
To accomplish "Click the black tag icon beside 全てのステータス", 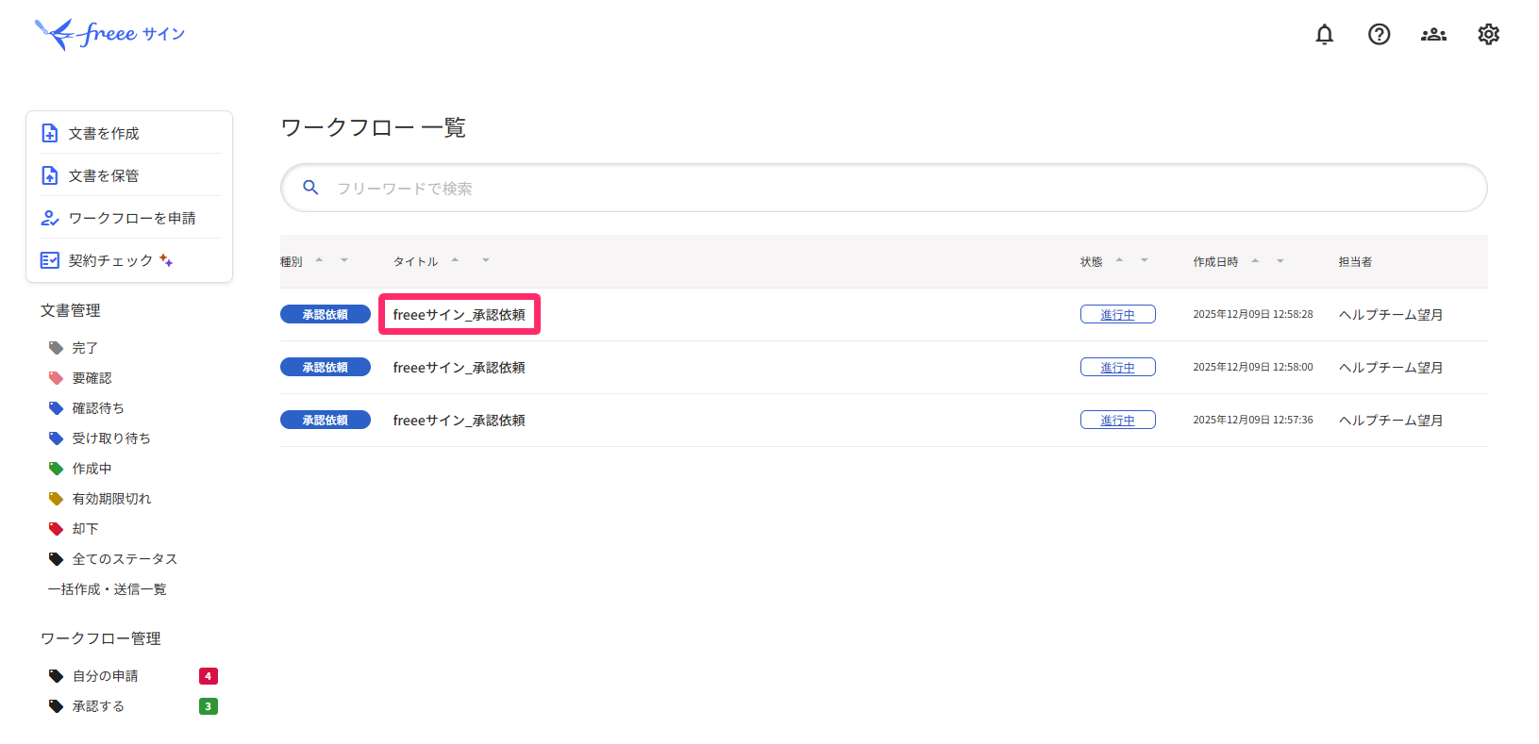I will coord(56,559).
